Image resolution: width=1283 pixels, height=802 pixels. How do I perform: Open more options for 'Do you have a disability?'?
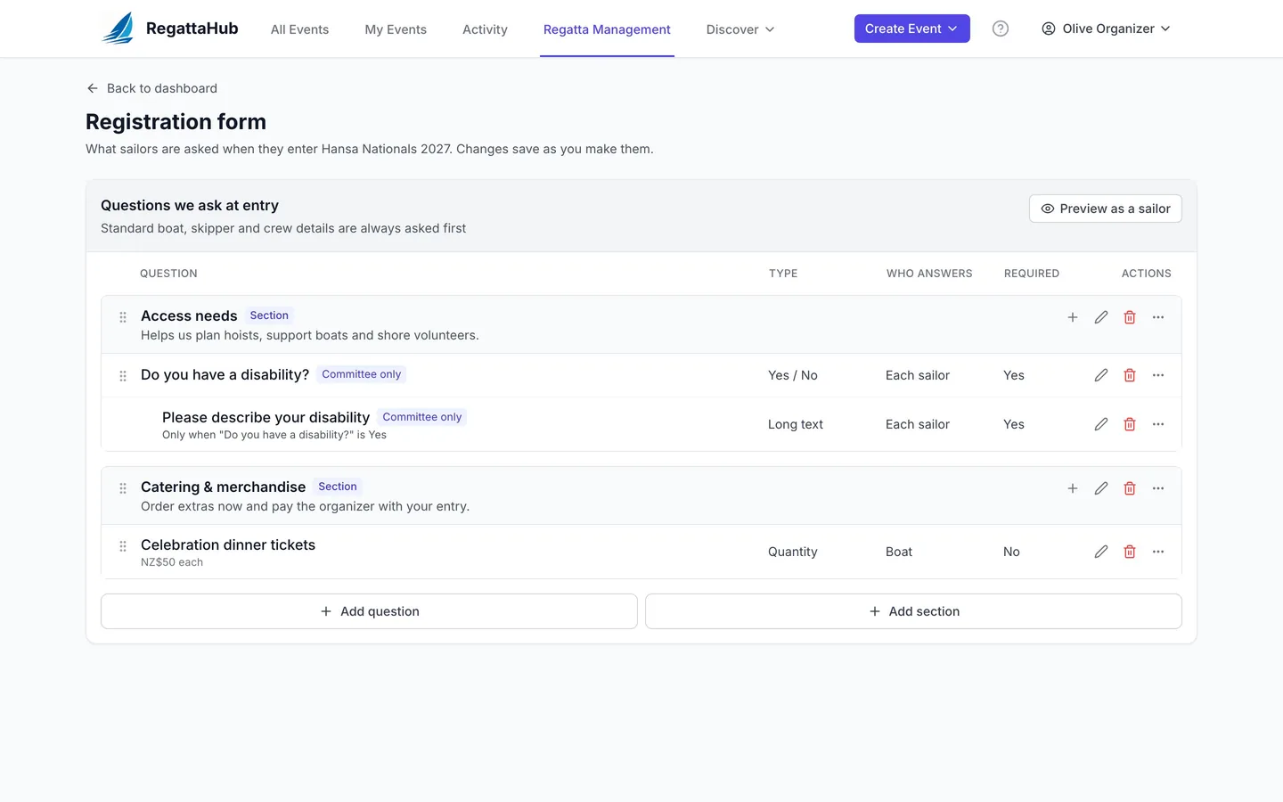(1158, 375)
